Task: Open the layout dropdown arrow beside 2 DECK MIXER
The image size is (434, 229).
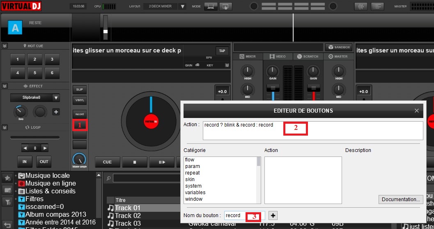Action: coord(182,7)
